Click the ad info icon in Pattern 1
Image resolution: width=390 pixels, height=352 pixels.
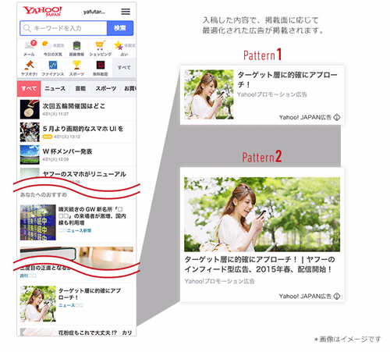(x=337, y=117)
